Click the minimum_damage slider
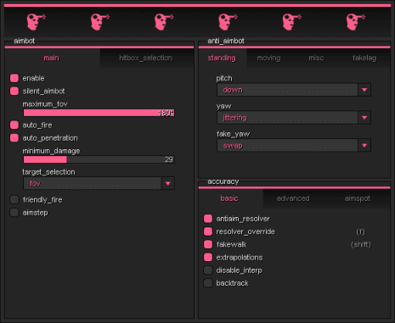Image resolution: width=395 pixels, height=323 pixels. (x=99, y=159)
